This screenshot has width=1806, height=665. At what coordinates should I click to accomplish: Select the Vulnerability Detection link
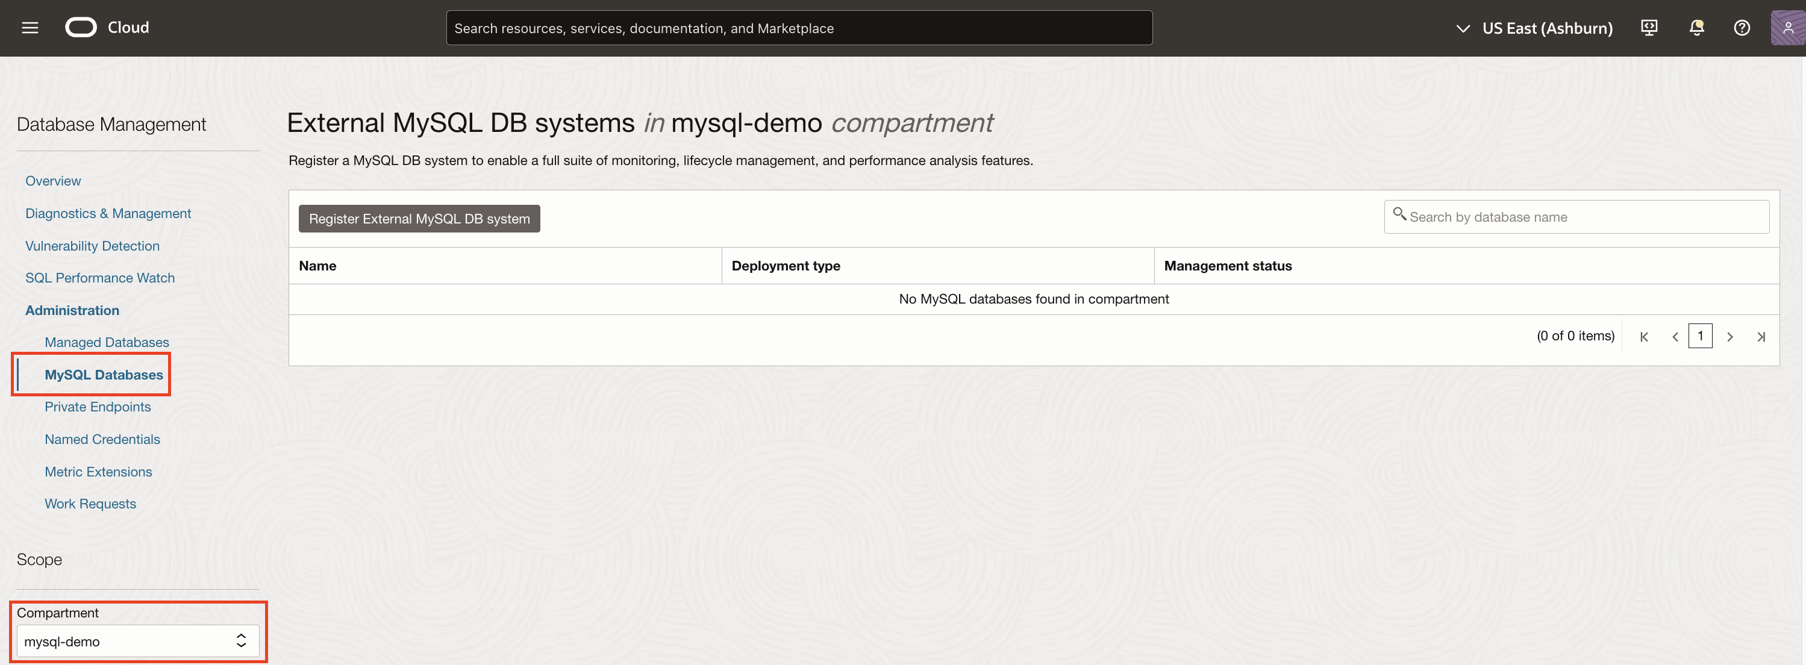[x=92, y=245]
